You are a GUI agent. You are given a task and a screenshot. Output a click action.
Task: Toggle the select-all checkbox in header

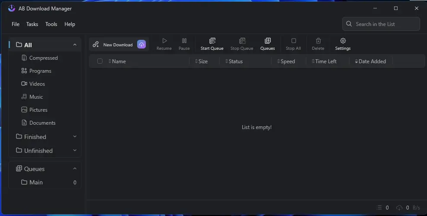pyautogui.click(x=100, y=61)
